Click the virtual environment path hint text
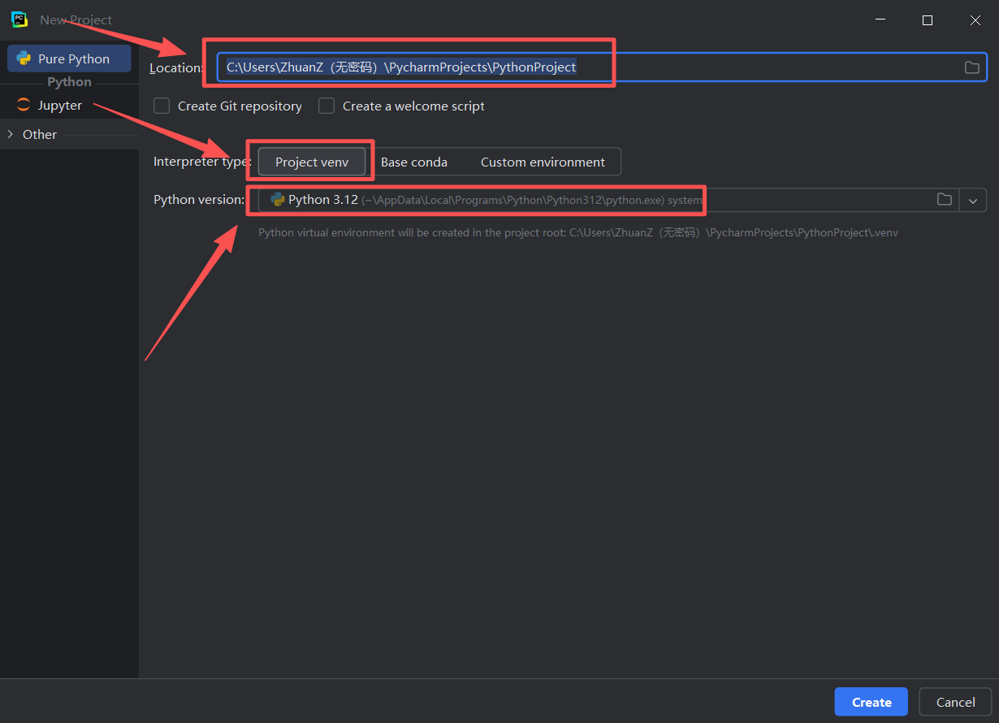 pyautogui.click(x=578, y=232)
